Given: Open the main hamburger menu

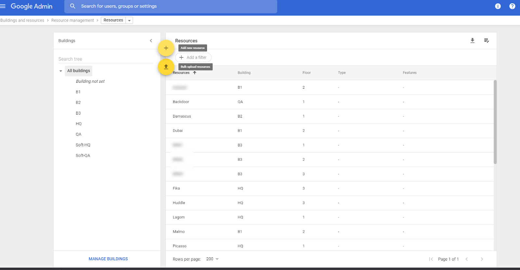Looking at the screenshot, I should coord(3,6).
